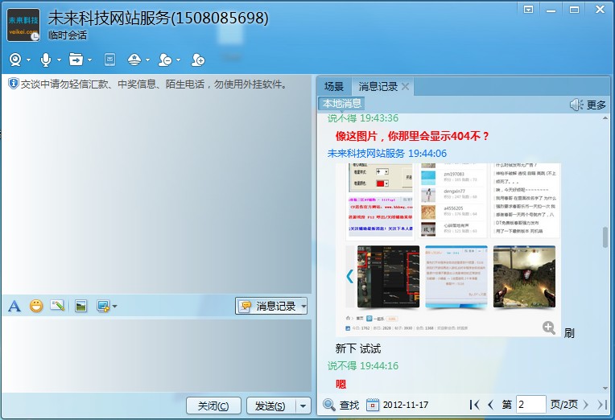Click the send SMS phone icon
The width and height of the screenshot is (615, 420).
(x=109, y=60)
